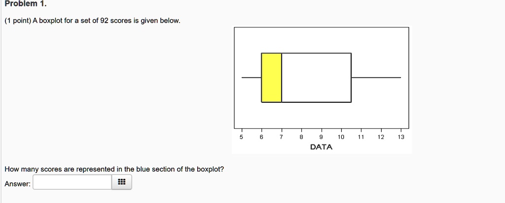This screenshot has height=203, width=505.
Task: Click the axis tick label 6
Action: (x=261, y=137)
